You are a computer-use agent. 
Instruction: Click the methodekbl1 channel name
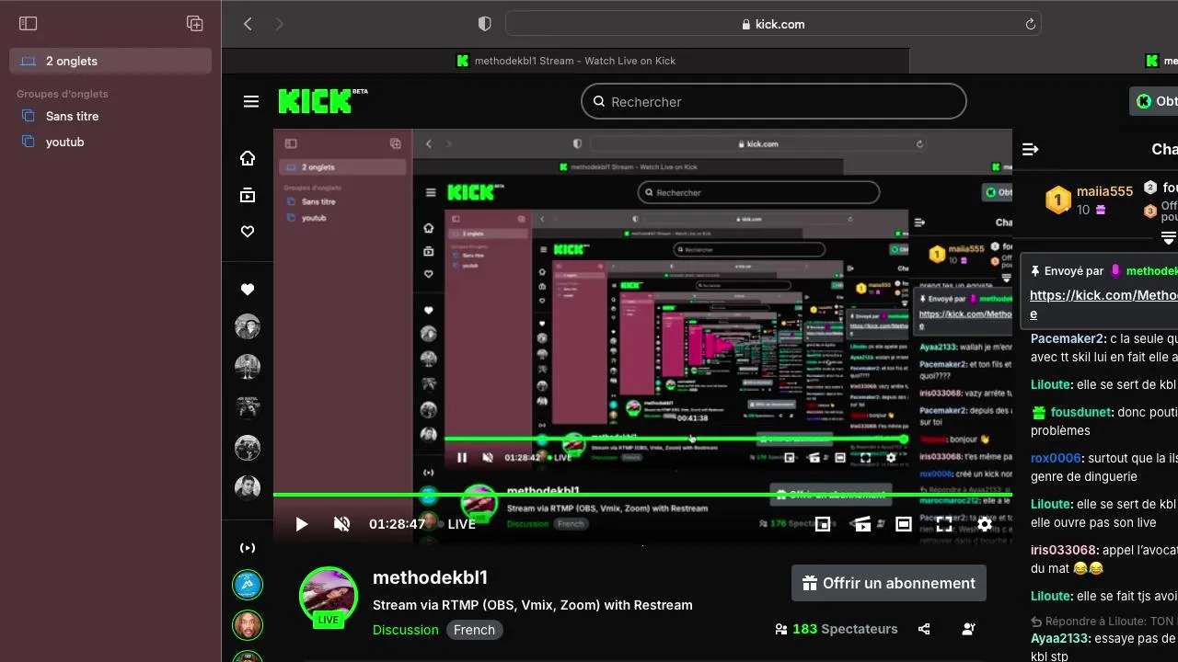coord(430,577)
